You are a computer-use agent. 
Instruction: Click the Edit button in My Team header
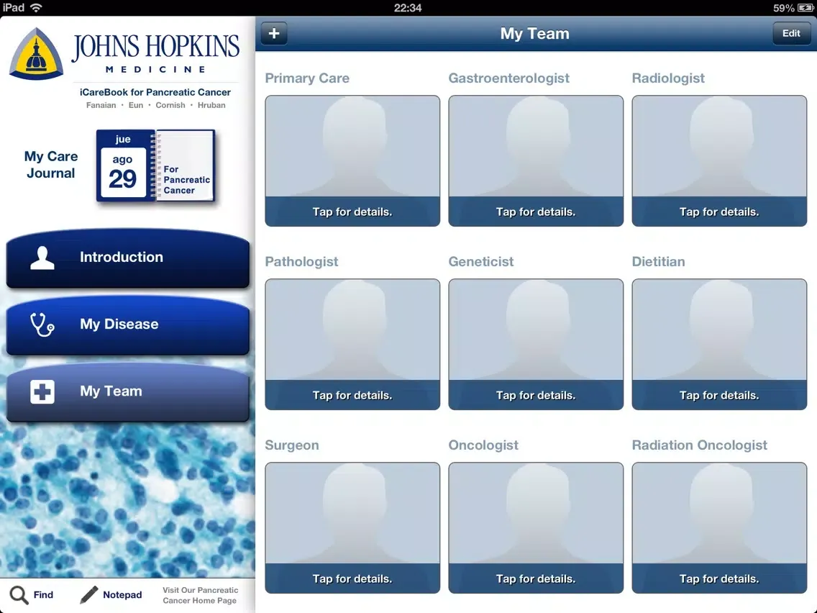(791, 33)
